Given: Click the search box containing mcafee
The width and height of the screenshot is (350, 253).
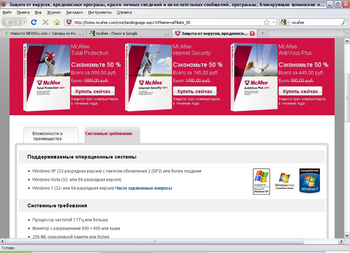Looking at the screenshot, I should point(316,22).
